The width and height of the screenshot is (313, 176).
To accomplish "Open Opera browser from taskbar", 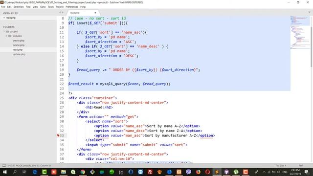I will point(207,172).
